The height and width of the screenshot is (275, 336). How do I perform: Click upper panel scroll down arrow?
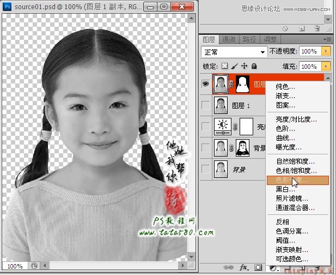pyautogui.click(x=328, y=20)
